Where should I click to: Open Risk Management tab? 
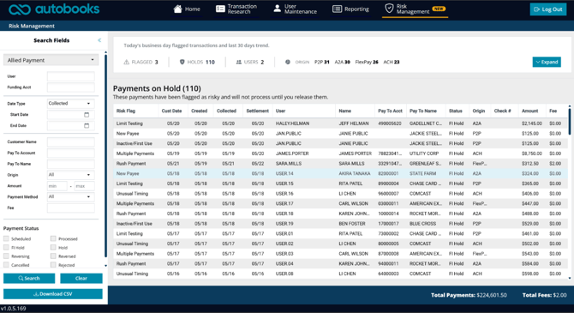[x=415, y=9]
